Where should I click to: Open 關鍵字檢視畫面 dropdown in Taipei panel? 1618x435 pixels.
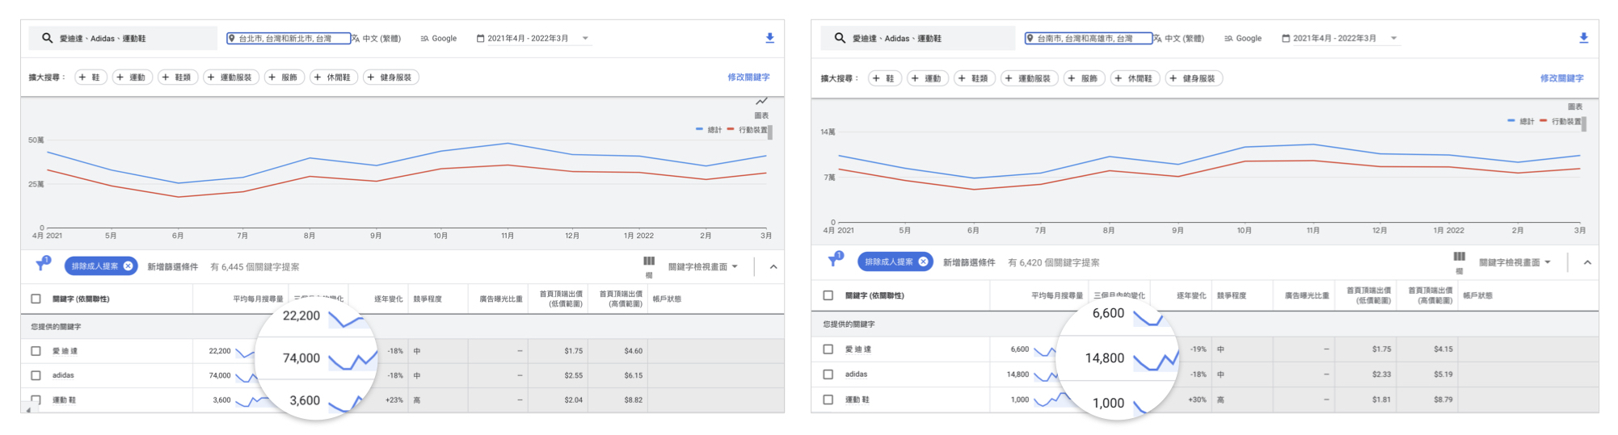702,267
